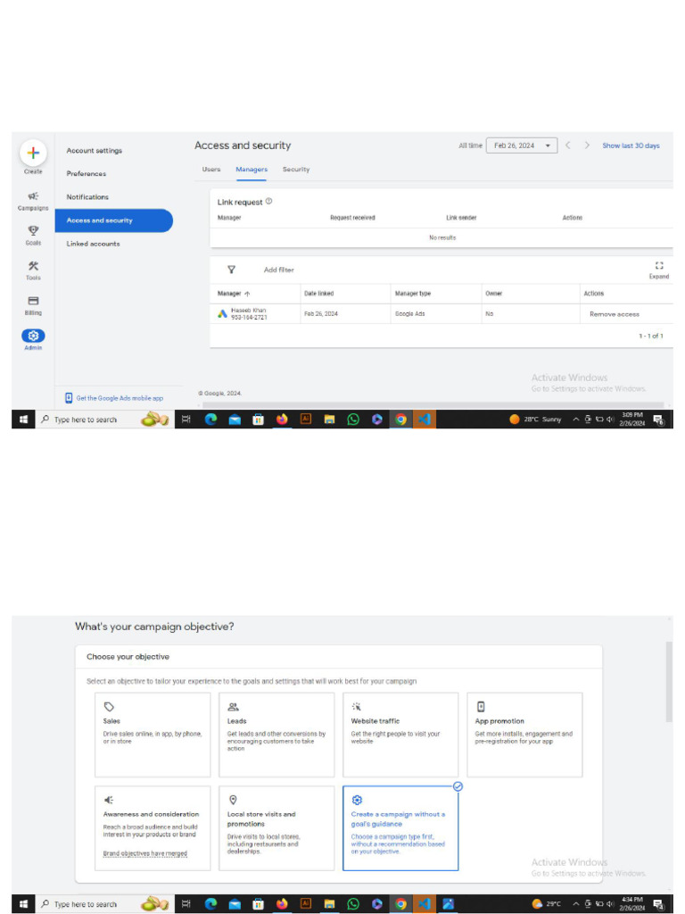
Task: Click the Google Ads logo beside Haseeb Khan
Action: click(x=222, y=313)
